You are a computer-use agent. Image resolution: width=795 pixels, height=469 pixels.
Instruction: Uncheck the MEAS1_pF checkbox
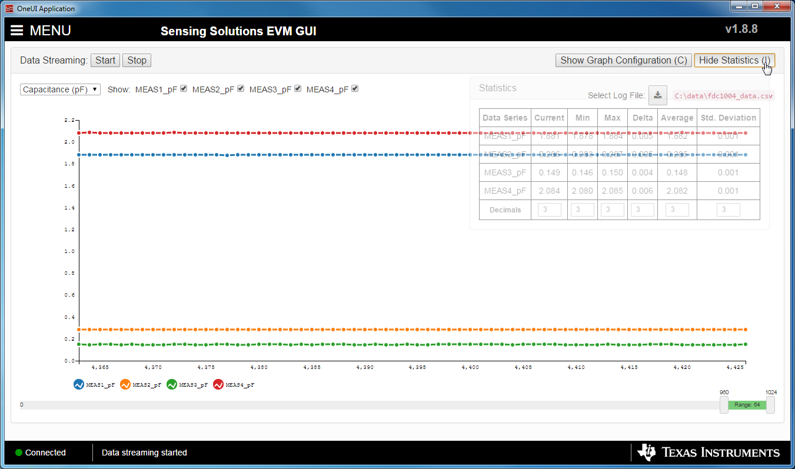183,88
